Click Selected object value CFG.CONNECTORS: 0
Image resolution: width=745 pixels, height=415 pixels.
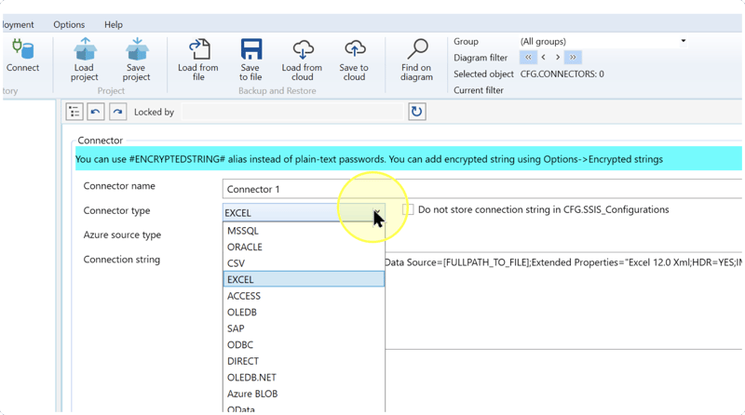pos(562,74)
